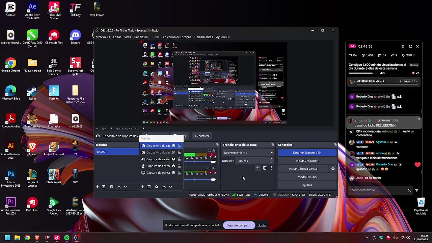Open the Vista menu

click(128, 37)
